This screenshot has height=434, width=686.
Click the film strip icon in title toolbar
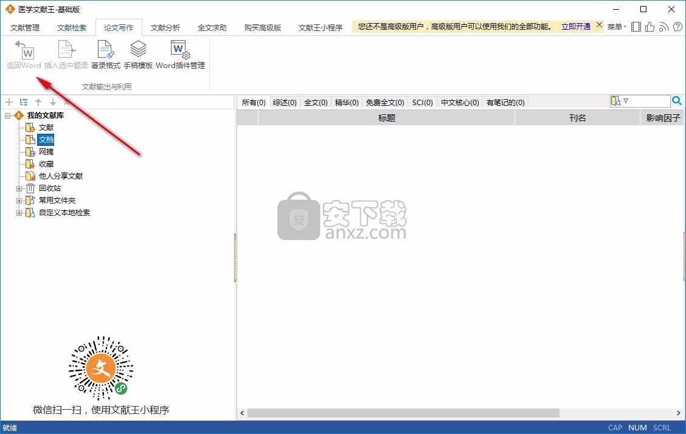point(636,27)
